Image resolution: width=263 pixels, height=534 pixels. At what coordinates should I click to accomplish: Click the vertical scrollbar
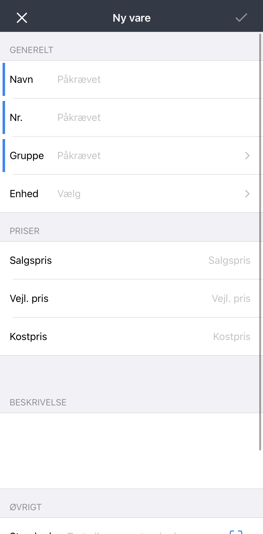[x=260, y=241]
